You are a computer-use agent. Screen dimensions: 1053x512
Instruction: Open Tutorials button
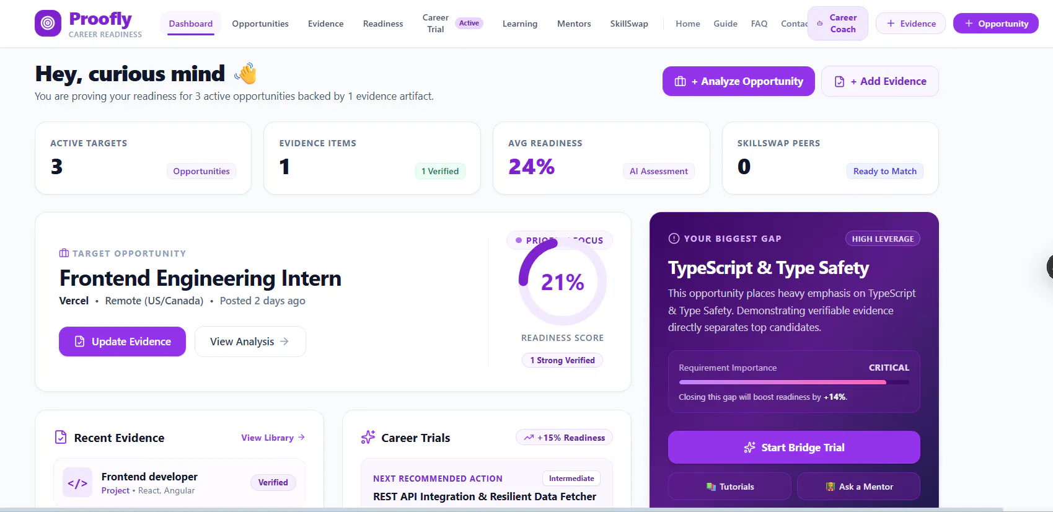tap(729, 487)
